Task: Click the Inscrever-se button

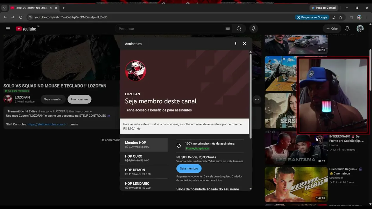Action: click(79, 99)
